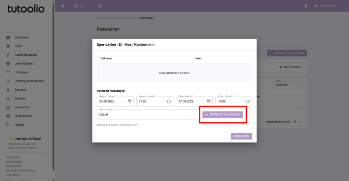The height and width of the screenshot is (181, 349).
Task: Open the home icon in top bar
Action: point(63,6)
